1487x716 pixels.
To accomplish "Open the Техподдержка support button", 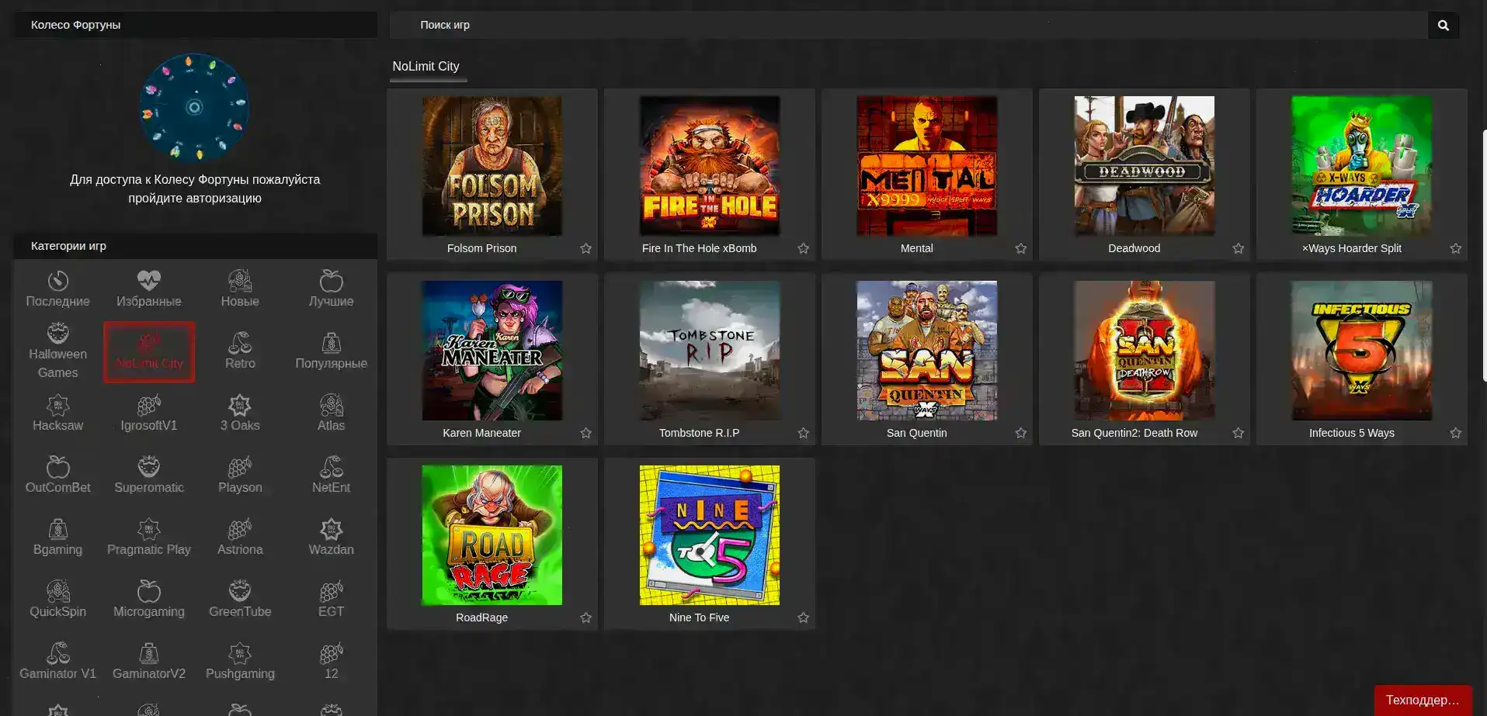I will 1422,700.
